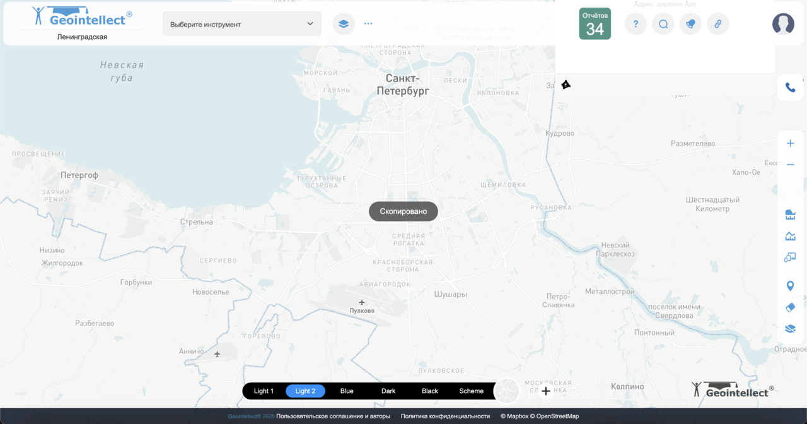Click the ruler measurement tool icon
This screenshot has height=424, width=807.
[790, 215]
